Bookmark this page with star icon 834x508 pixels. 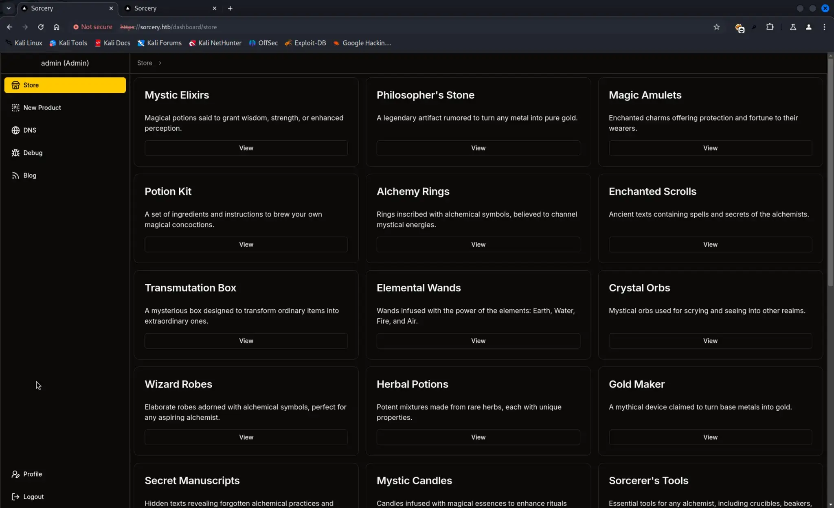717,27
